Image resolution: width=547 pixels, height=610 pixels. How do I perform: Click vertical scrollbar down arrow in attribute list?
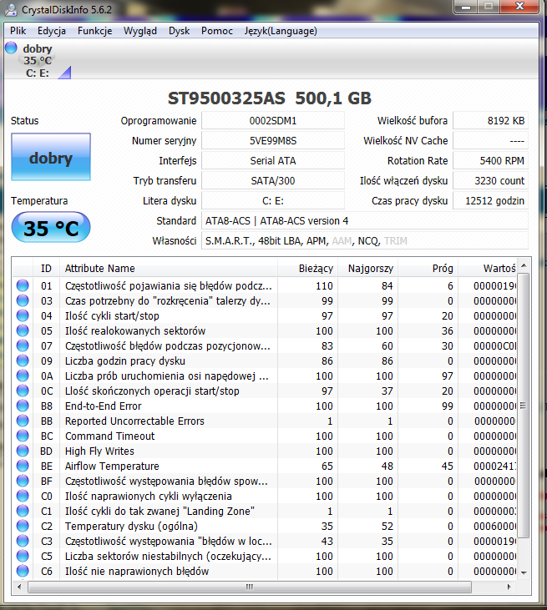tap(524, 572)
